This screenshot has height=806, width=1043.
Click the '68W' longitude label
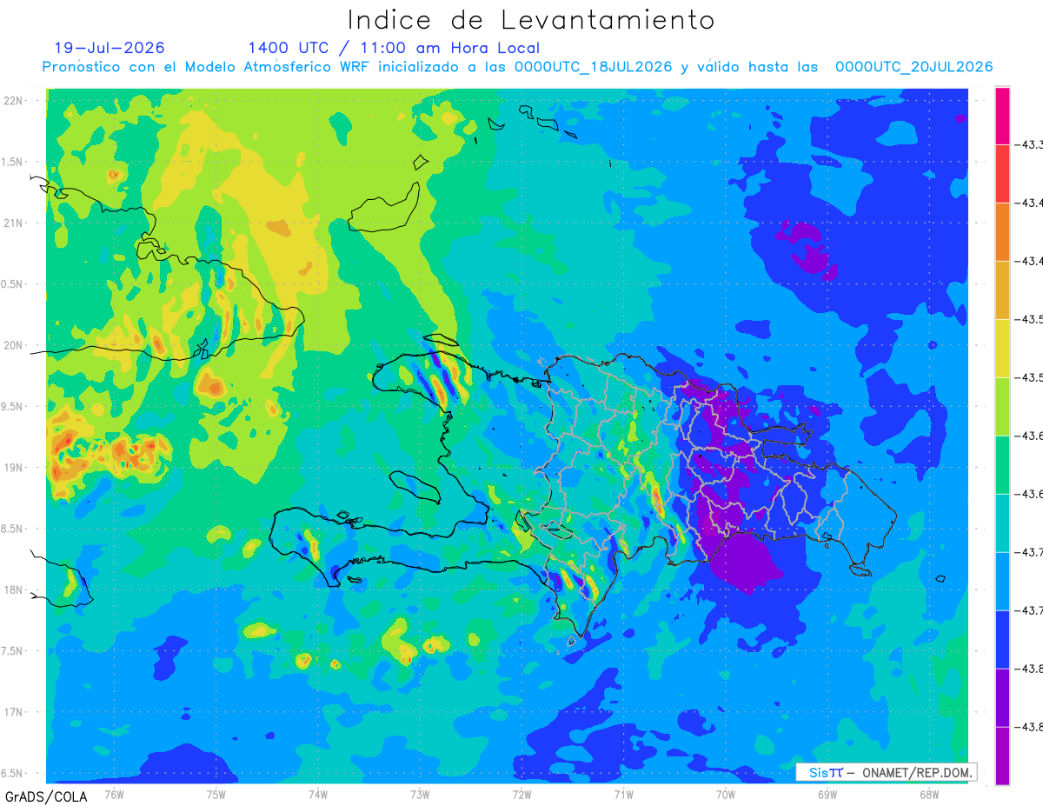928,794
